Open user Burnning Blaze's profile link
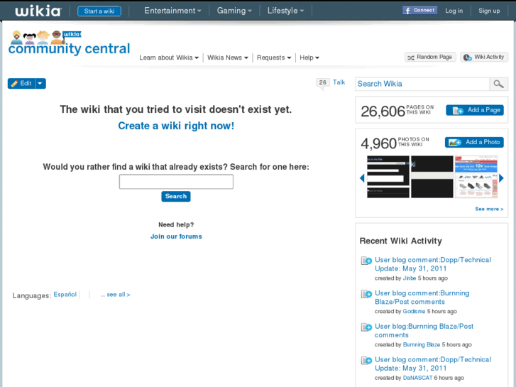This screenshot has width=516, height=387. (421, 345)
